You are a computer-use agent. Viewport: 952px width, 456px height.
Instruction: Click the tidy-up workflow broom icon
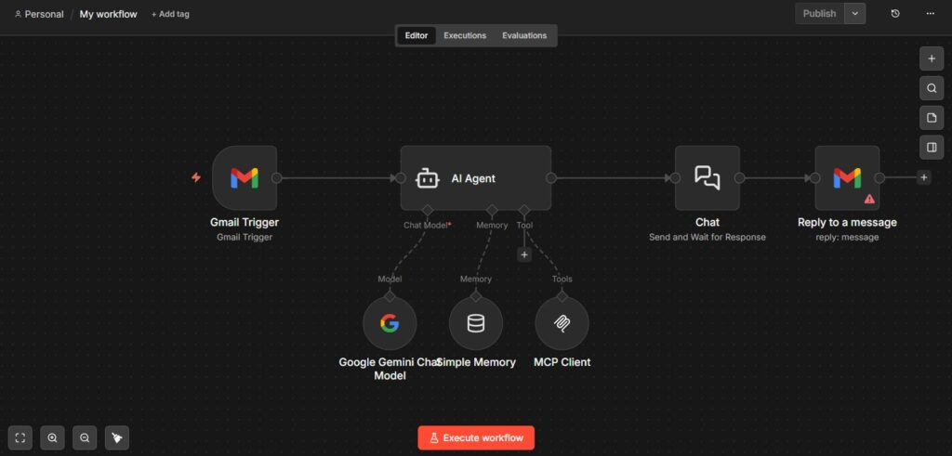point(117,437)
